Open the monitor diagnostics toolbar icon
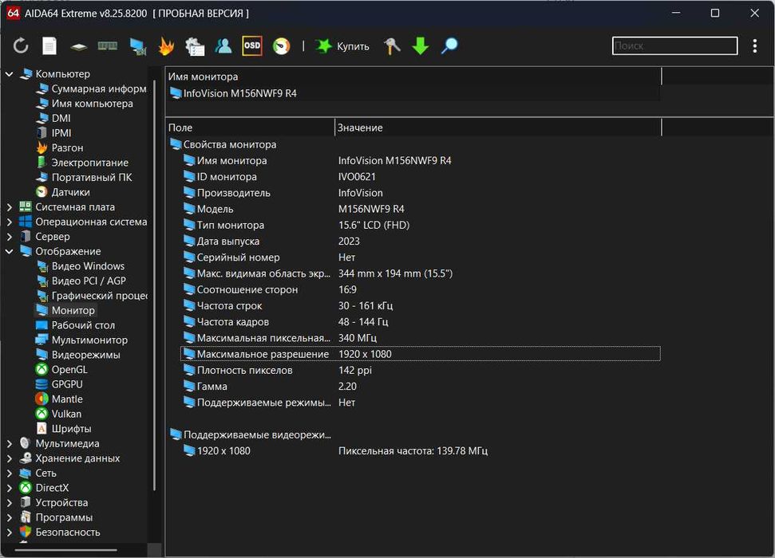Screen dimensions: 775x558 click(138, 46)
